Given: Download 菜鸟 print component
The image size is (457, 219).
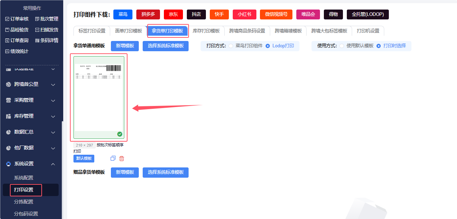Looking at the screenshot, I should [123, 14].
